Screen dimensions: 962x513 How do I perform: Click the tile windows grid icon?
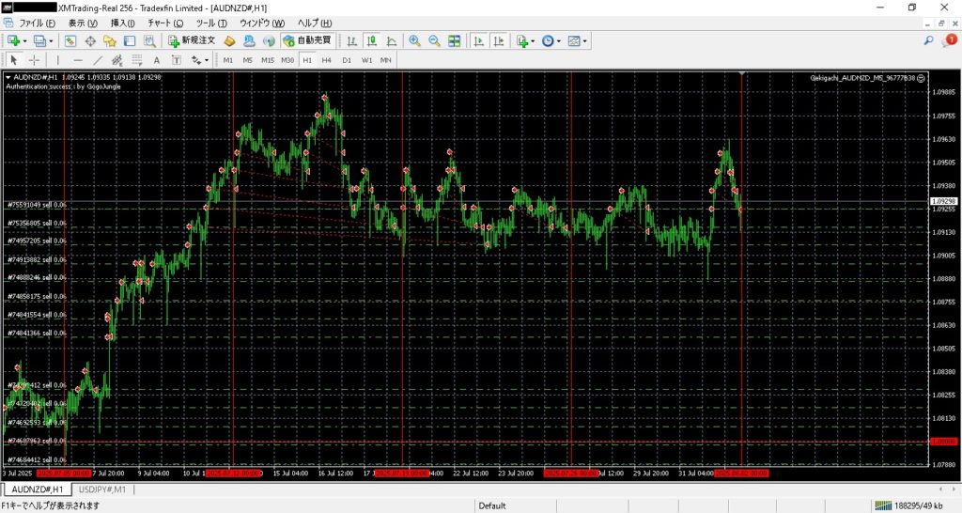click(455, 41)
